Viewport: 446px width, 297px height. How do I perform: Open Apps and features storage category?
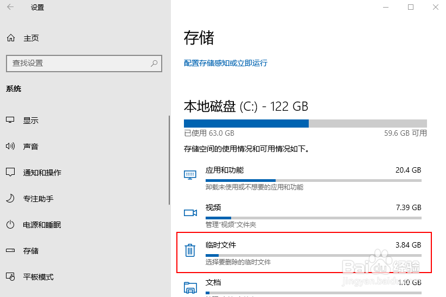pos(225,170)
